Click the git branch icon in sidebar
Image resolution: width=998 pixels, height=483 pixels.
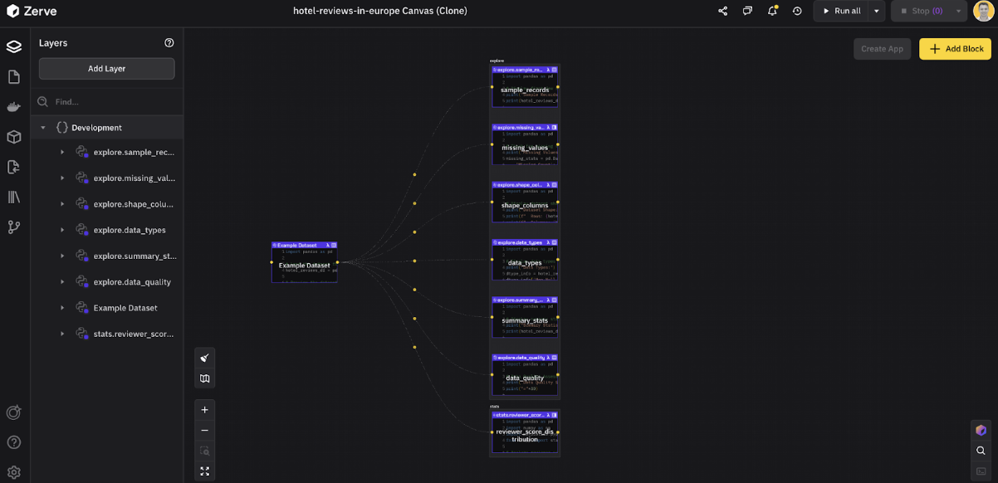click(x=13, y=226)
